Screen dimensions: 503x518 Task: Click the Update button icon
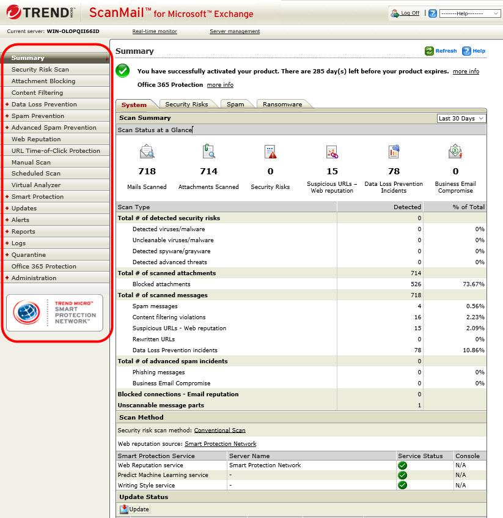point(124,509)
